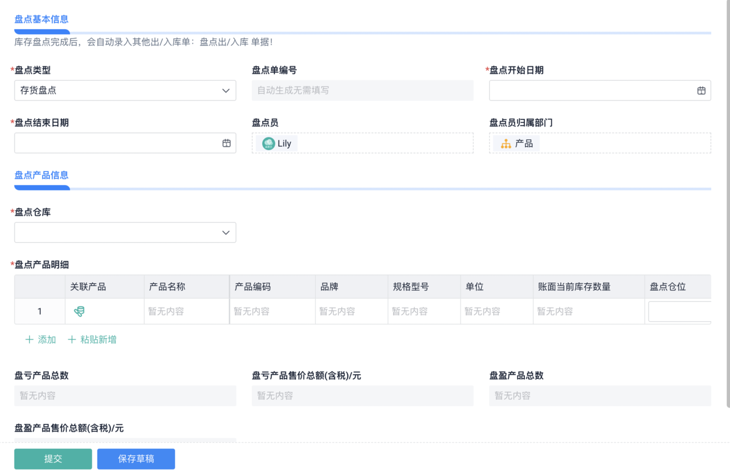This screenshot has width=730, height=472.
Task: Select row number 1 in the product table
Action: pyautogui.click(x=40, y=311)
